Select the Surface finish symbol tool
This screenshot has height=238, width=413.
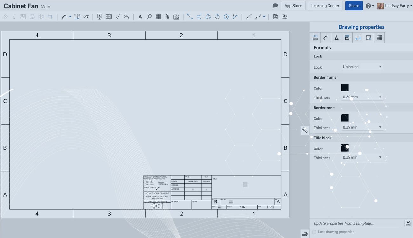pos(118,17)
